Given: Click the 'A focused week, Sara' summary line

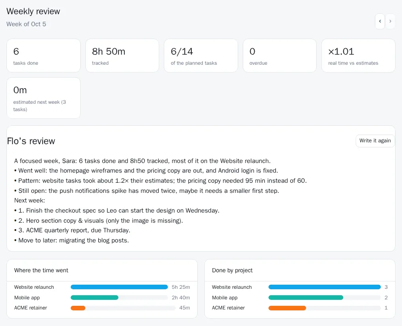Looking at the screenshot, I should (142, 161).
